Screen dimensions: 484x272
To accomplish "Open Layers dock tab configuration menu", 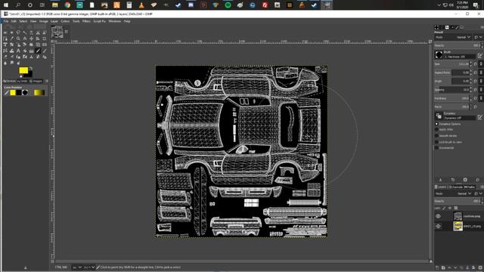I will [482, 187].
